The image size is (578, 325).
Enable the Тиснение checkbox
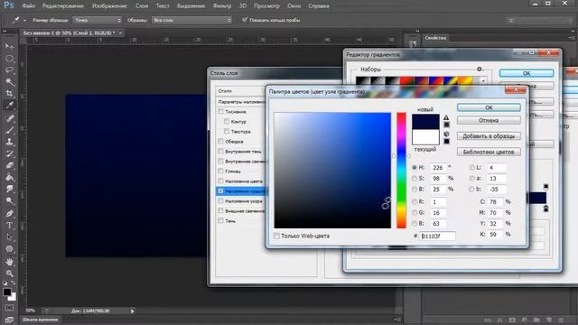click(220, 111)
